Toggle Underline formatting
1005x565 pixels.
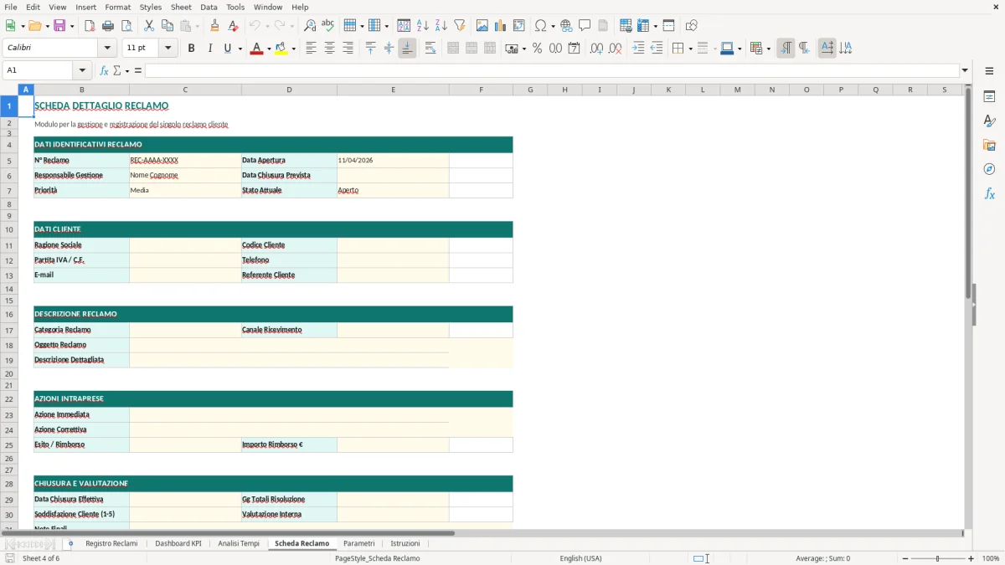tap(227, 49)
